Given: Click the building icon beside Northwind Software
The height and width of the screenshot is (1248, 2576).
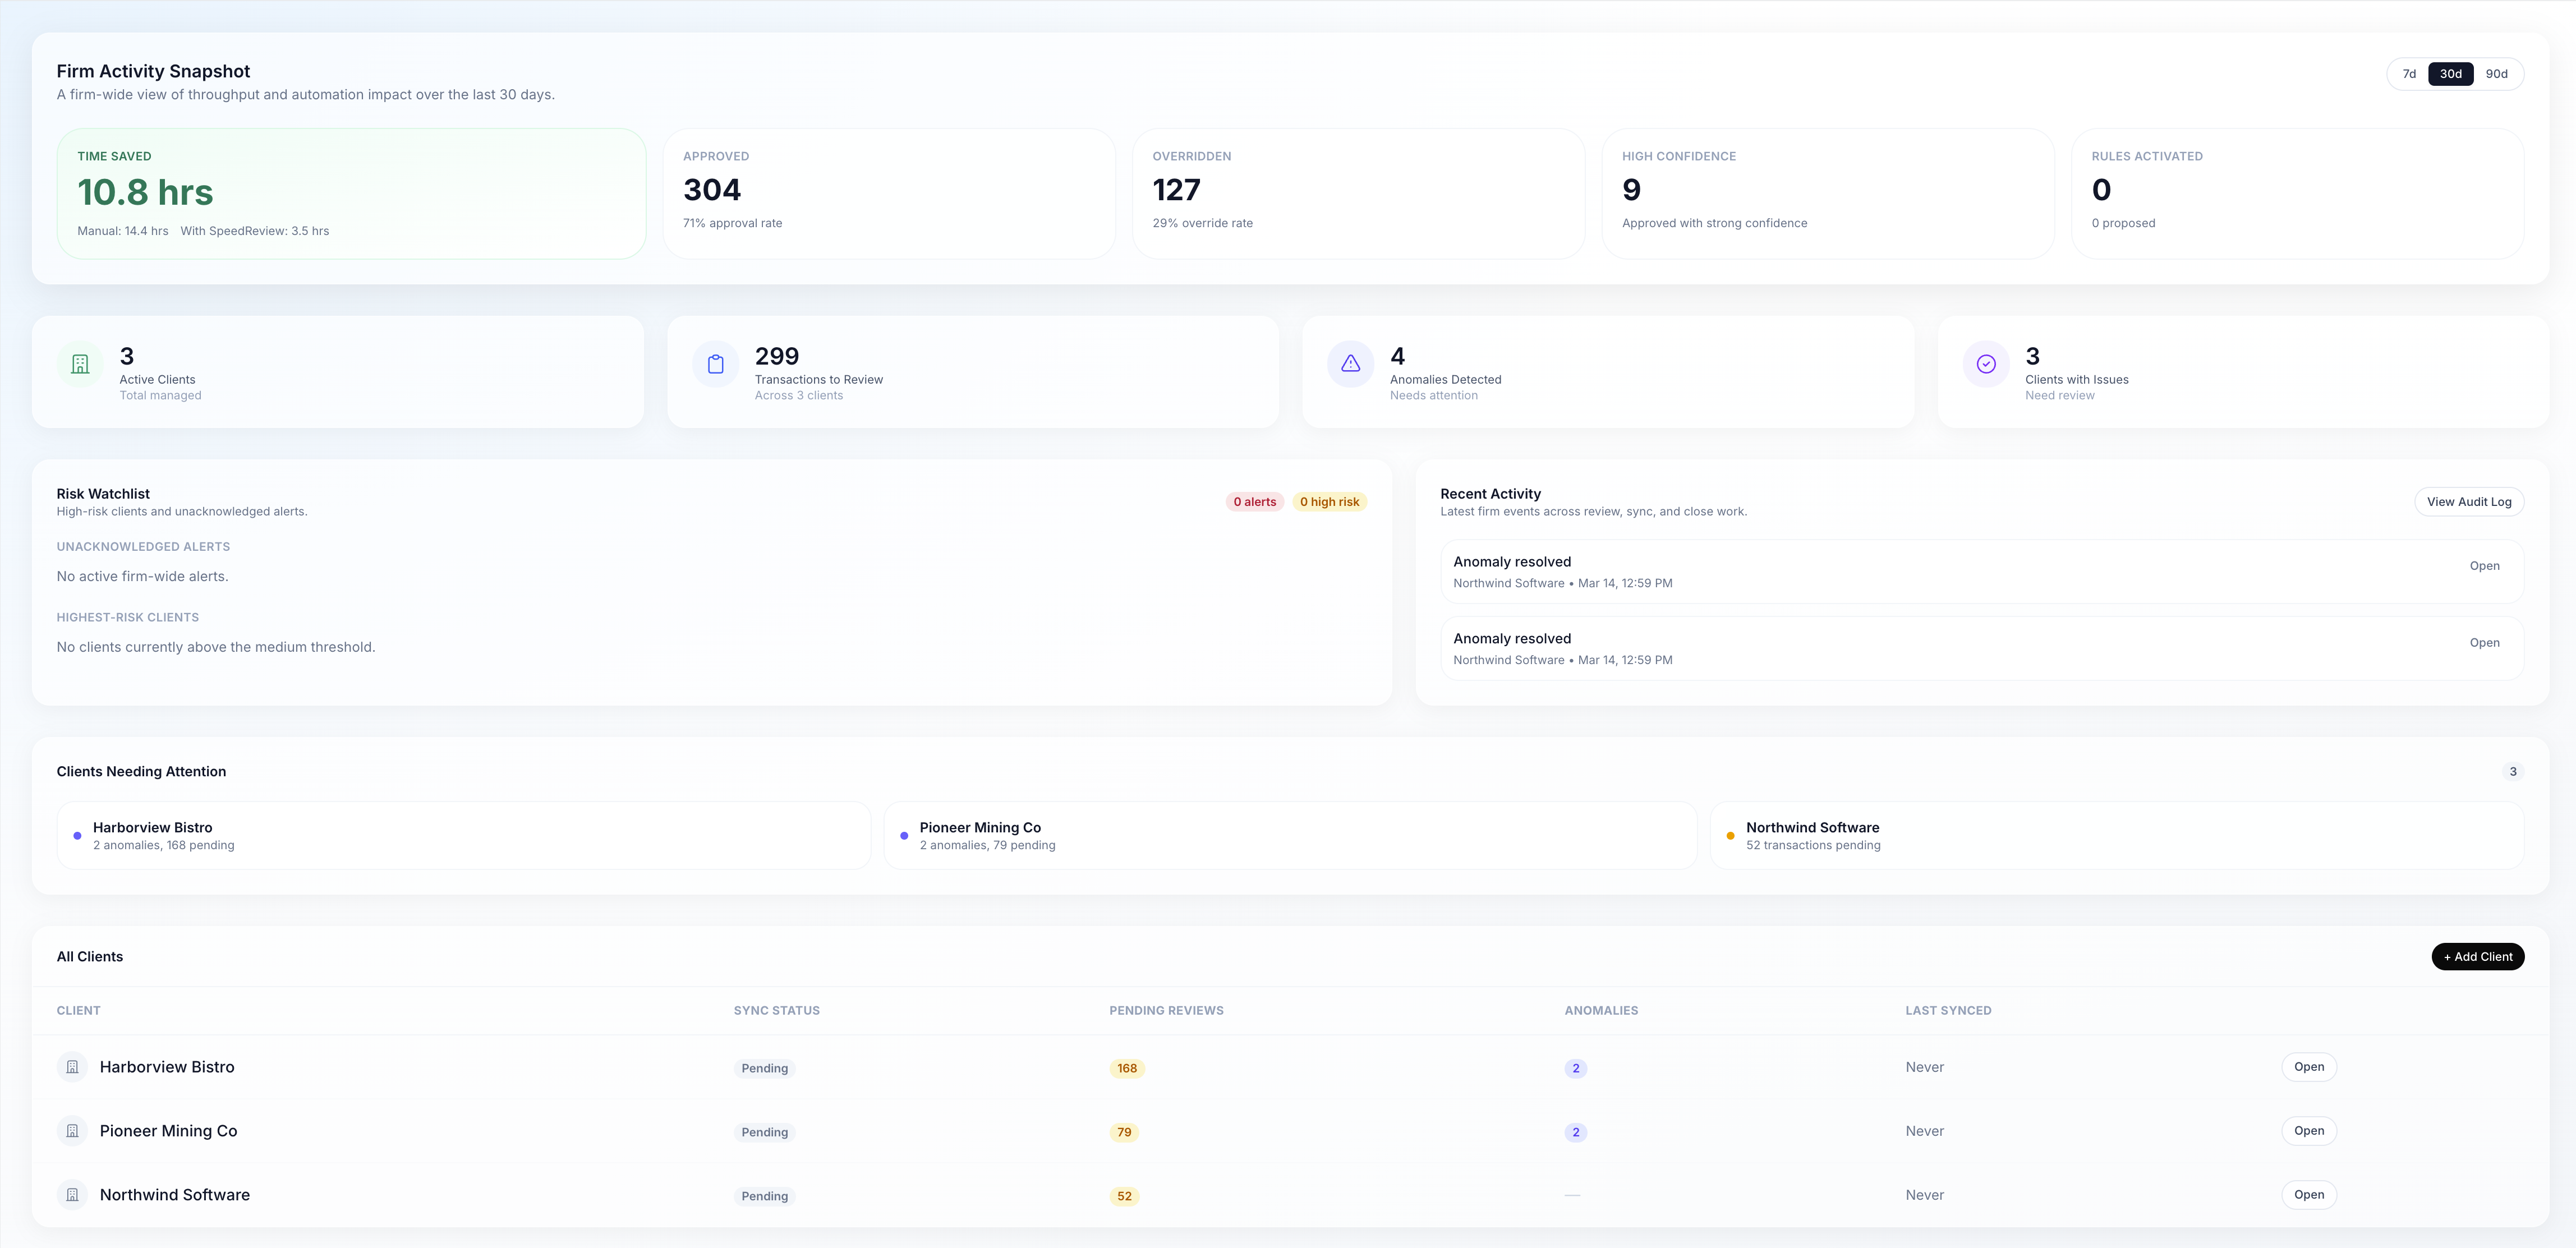Looking at the screenshot, I should point(72,1194).
